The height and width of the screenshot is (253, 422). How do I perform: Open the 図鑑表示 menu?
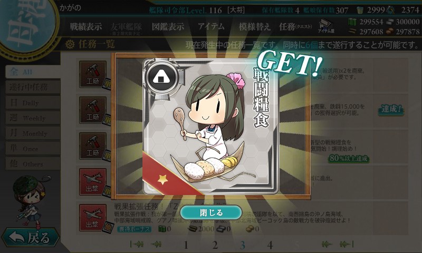click(168, 26)
